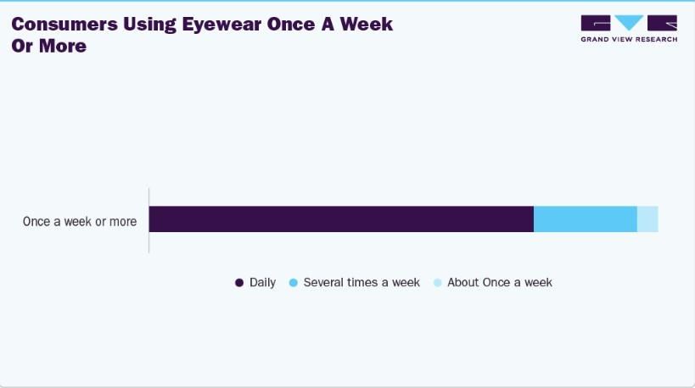Image resolution: width=695 pixels, height=388 pixels.
Task: Click the blue Several times a week dot
Action: pyautogui.click(x=294, y=283)
